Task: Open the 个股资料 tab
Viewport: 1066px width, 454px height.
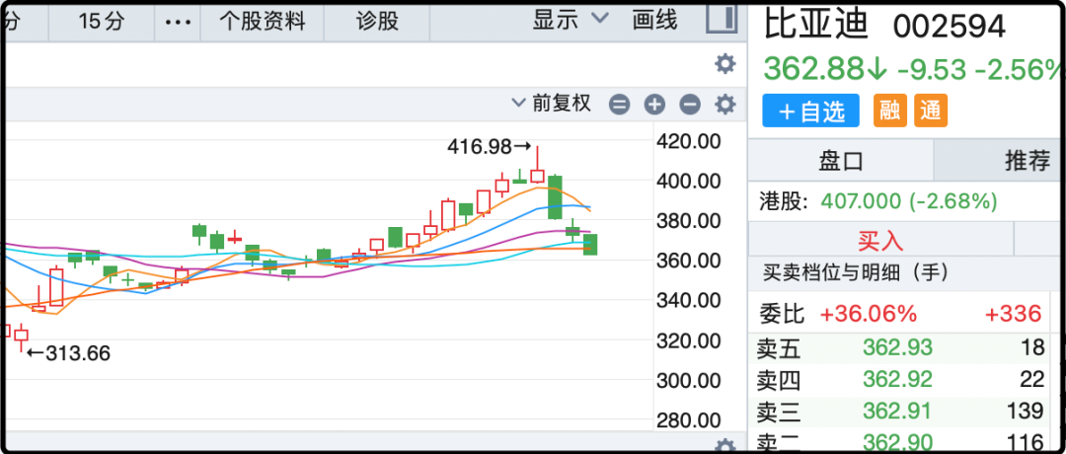Action: (263, 21)
